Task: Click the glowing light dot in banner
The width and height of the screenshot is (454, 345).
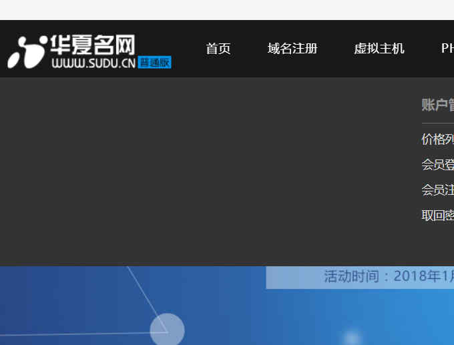Action: pos(352,337)
